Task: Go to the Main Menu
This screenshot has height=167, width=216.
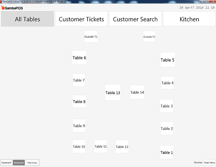Action: point(210,163)
